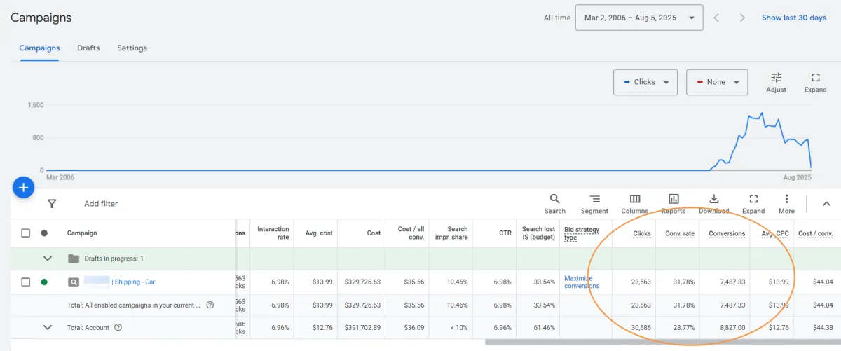Switch to the Settings tab
The height and width of the screenshot is (351, 841).
click(132, 48)
